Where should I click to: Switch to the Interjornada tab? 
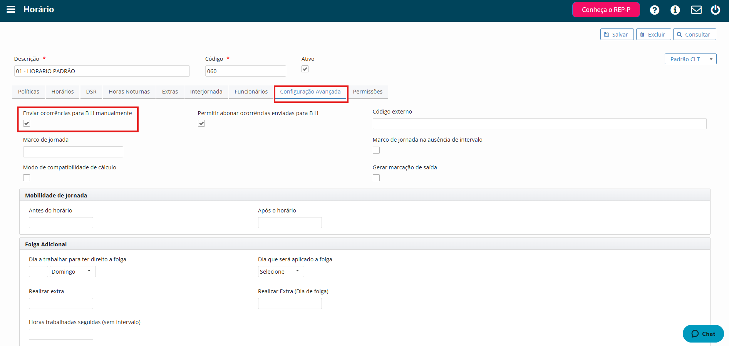coord(206,92)
